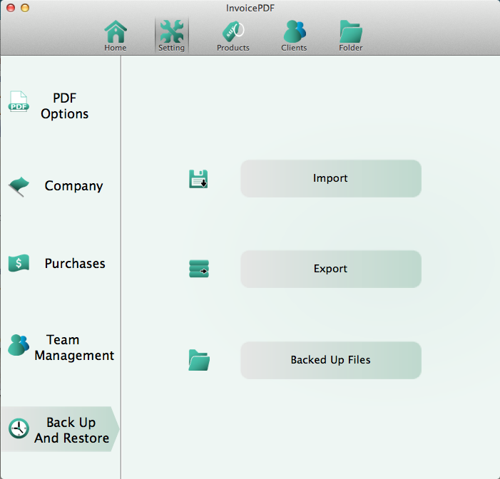Click the Team Management people icon

coord(19,345)
